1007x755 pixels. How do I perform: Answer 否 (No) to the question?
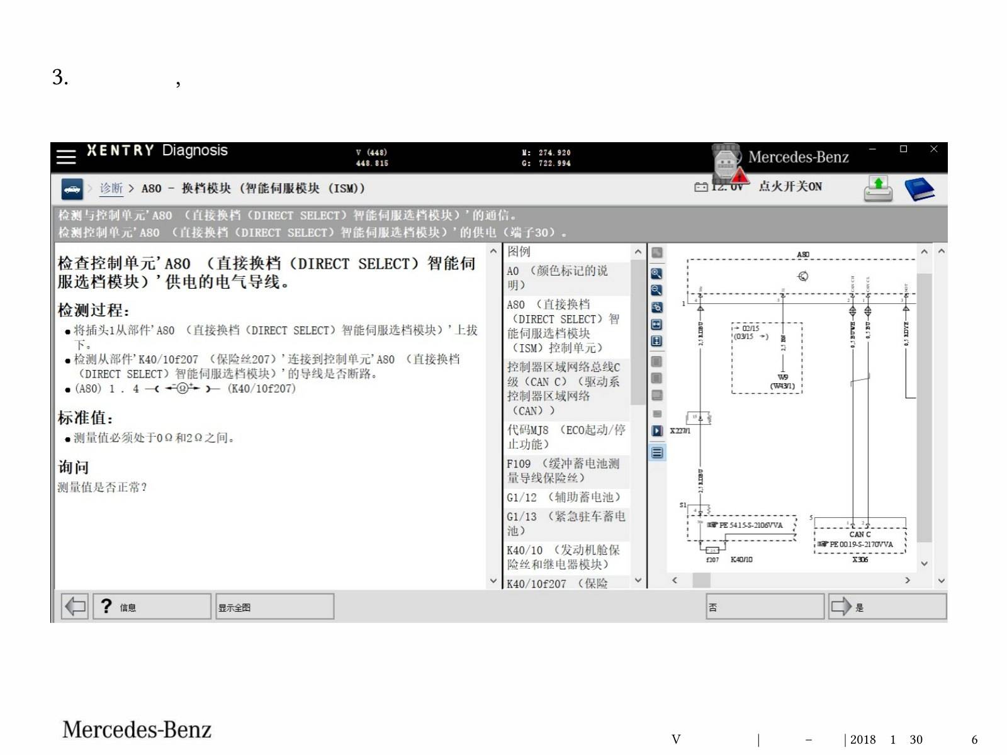765,607
